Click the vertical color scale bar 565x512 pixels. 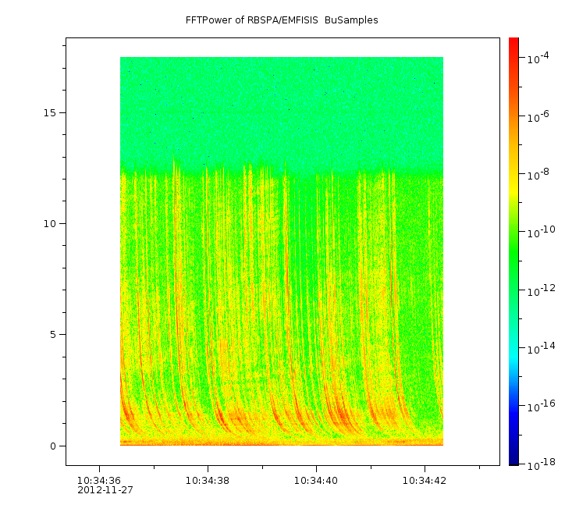[513, 251]
